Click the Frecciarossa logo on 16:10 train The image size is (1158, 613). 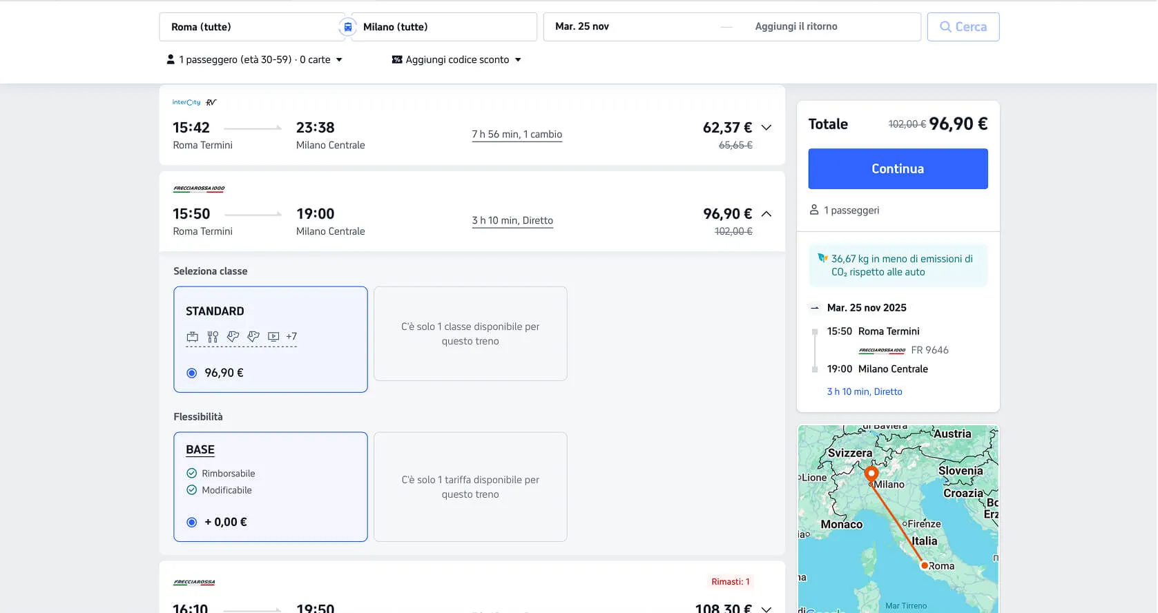point(194,583)
